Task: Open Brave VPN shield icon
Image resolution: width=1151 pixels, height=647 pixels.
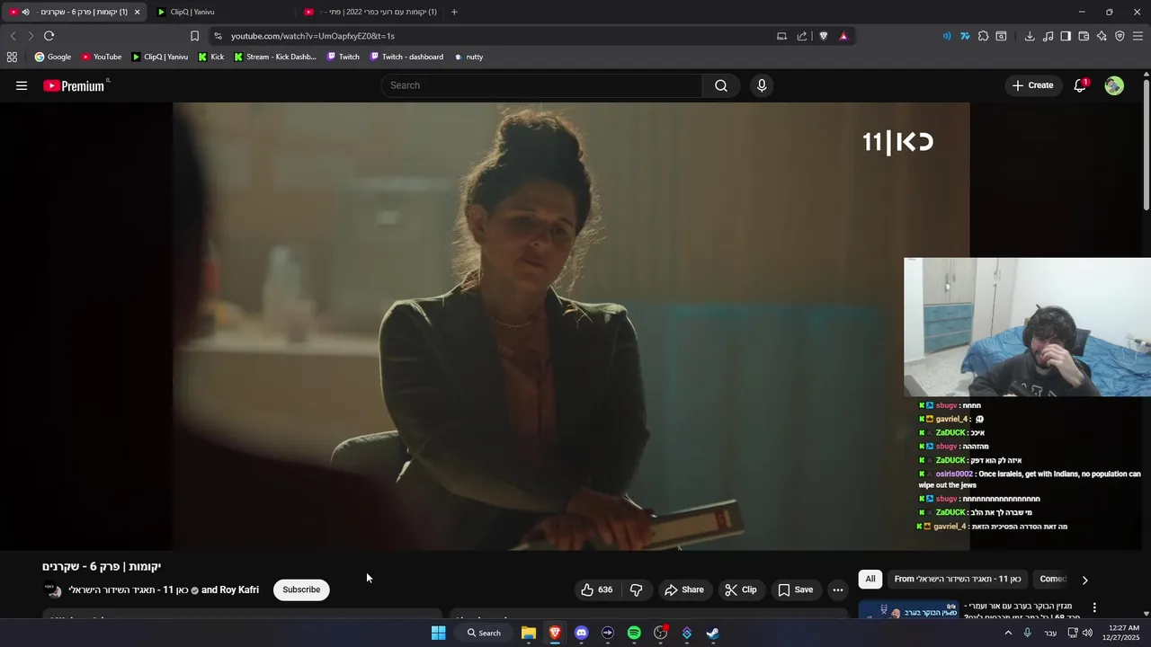Action: point(1120,36)
